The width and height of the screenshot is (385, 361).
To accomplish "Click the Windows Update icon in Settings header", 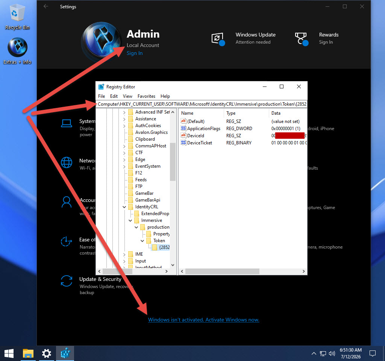I will [218, 39].
